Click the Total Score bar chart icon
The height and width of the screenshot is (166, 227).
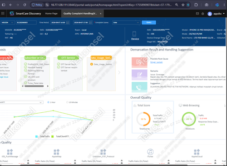point(135,106)
